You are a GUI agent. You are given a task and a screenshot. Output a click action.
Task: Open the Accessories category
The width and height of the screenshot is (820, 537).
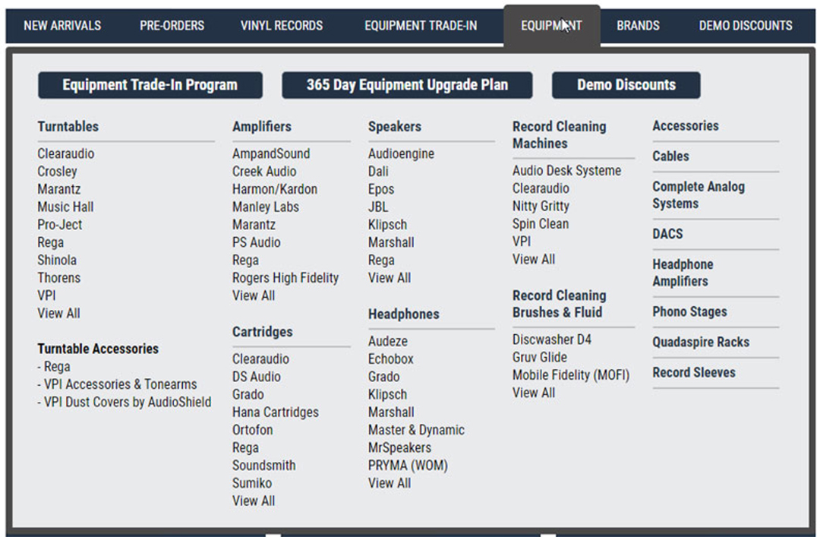coord(686,126)
